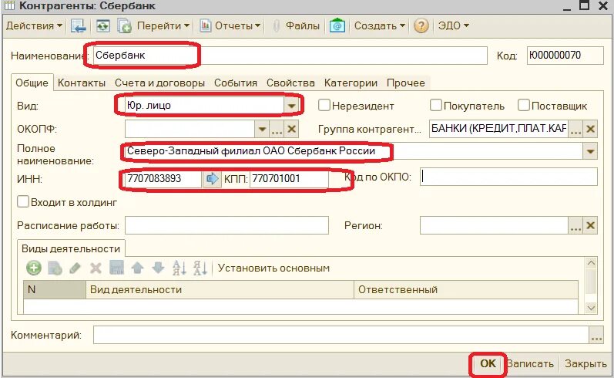This screenshot has height=378, width=614.
Task: Click the Наименование field with Сбербанк
Action: [290, 56]
